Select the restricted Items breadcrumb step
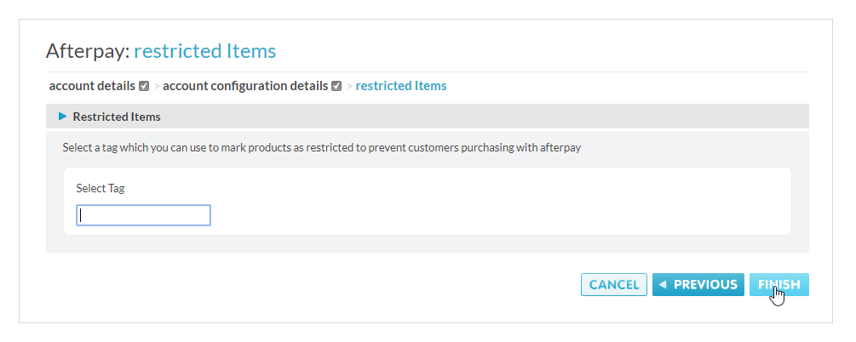This screenshot has width=856, height=342. [x=401, y=86]
